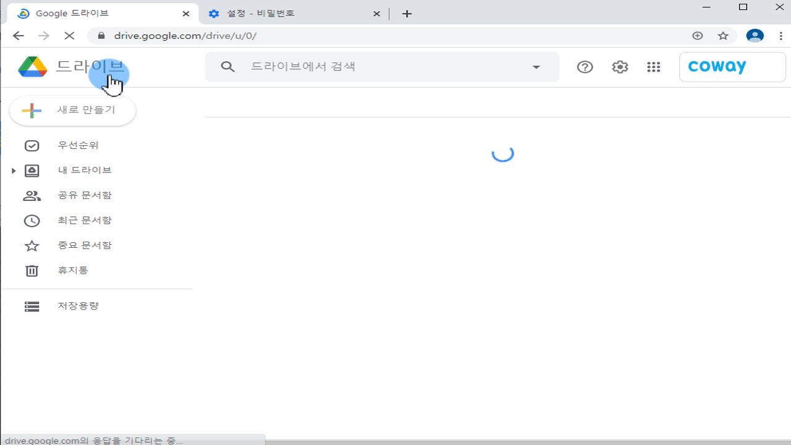The width and height of the screenshot is (791, 445).
Task: Click the 드라이브 title text
Action: (90, 67)
